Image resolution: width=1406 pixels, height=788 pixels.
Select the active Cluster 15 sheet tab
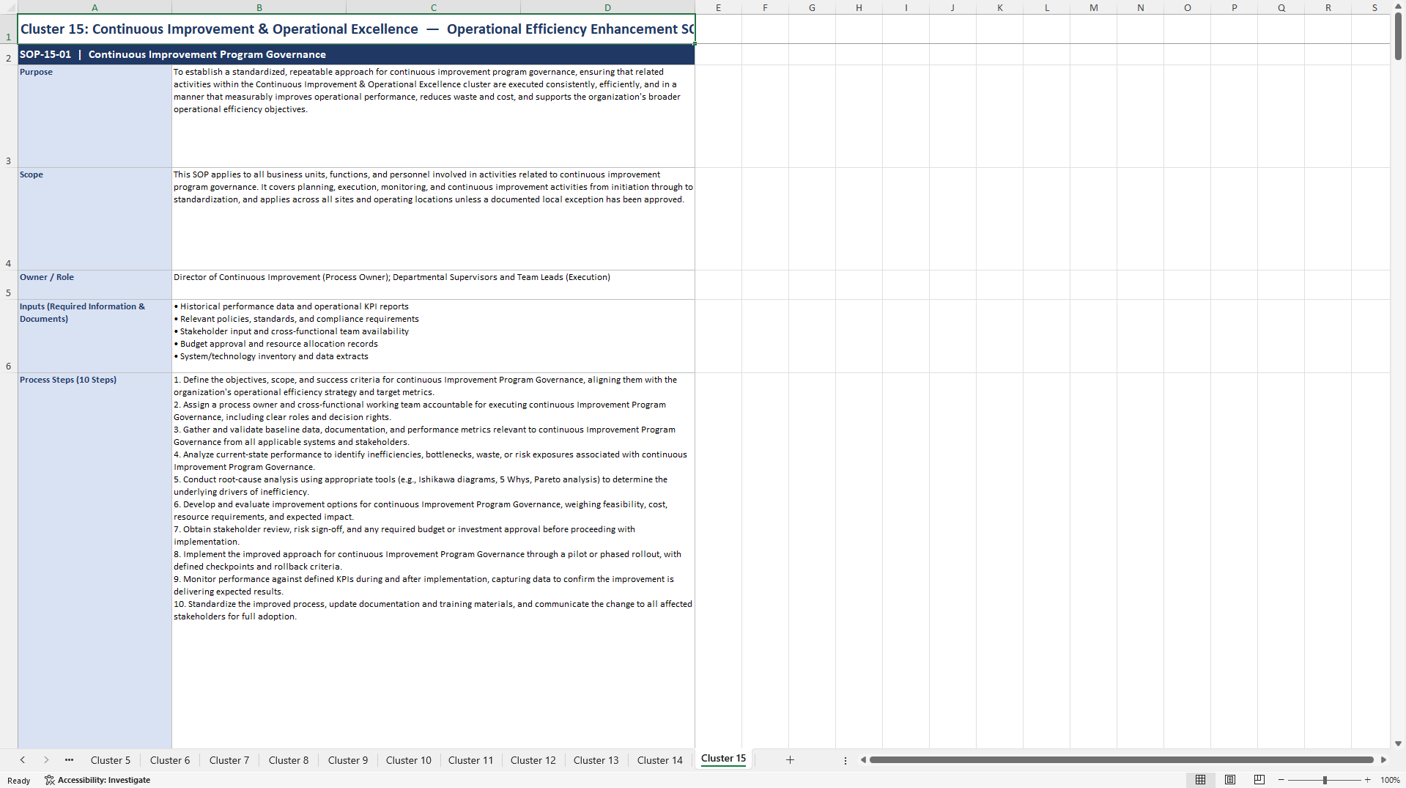coord(723,759)
